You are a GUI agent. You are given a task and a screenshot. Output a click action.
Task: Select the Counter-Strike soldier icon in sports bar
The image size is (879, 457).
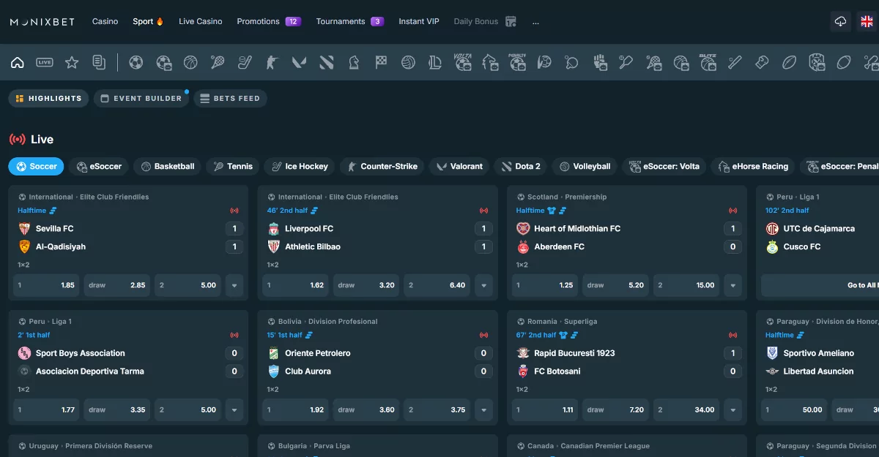[x=272, y=62]
